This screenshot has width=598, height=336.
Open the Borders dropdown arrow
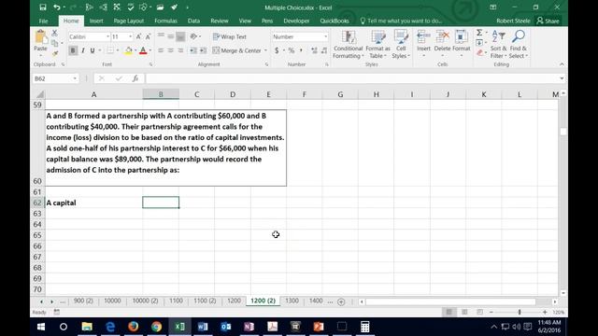point(117,50)
